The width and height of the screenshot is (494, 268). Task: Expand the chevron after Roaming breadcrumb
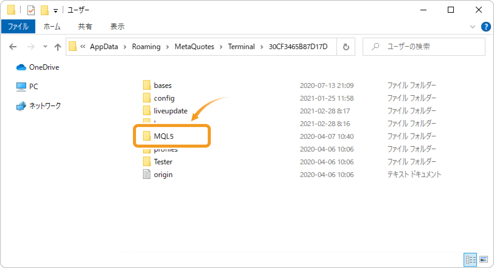tap(168, 47)
